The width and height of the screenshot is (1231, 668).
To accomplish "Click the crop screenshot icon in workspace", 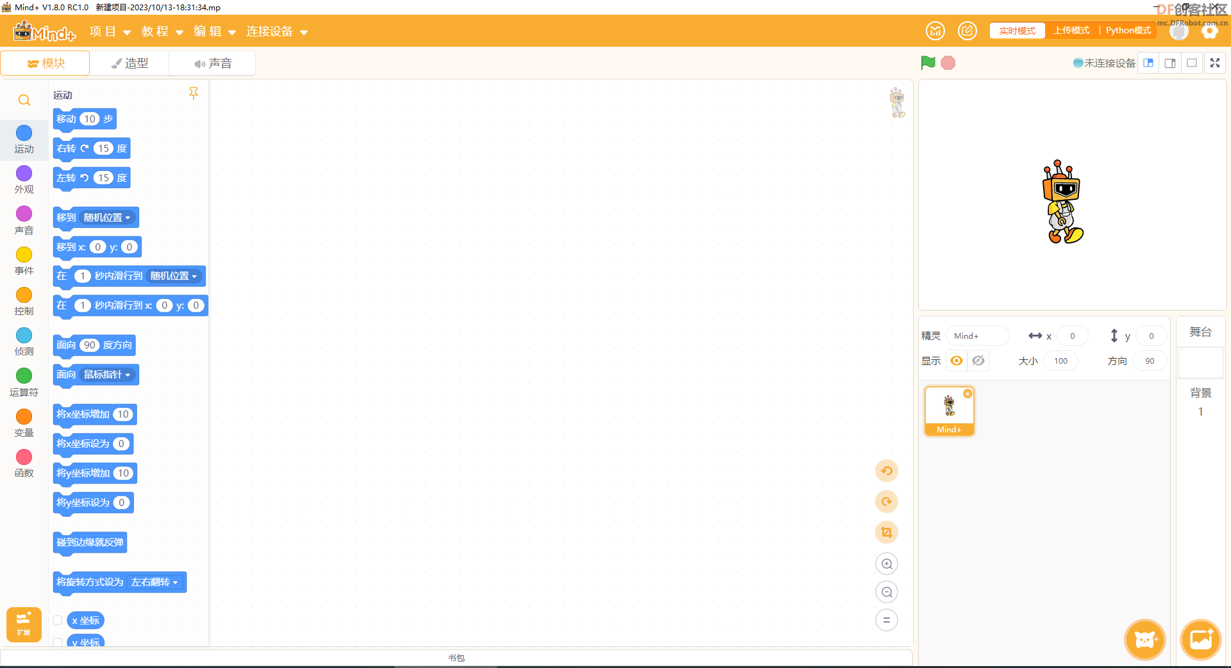I will (887, 532).
